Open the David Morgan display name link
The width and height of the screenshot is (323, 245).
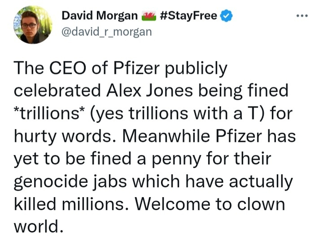[x=100, y=16]
